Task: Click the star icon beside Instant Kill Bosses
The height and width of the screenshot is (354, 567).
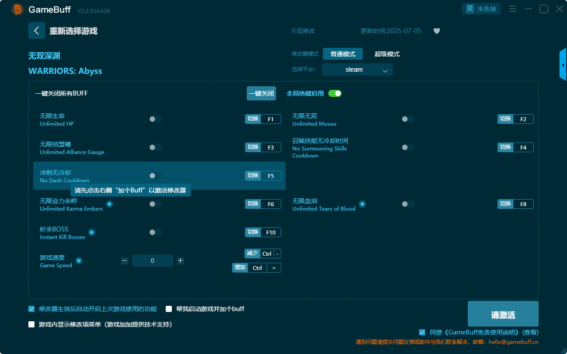Action: pos(91,232)
